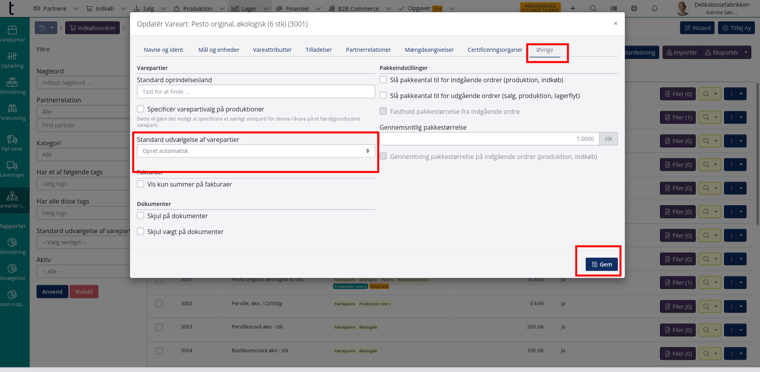Open Flyt varer truck icon in sidebar

click(x=12, y=139)
